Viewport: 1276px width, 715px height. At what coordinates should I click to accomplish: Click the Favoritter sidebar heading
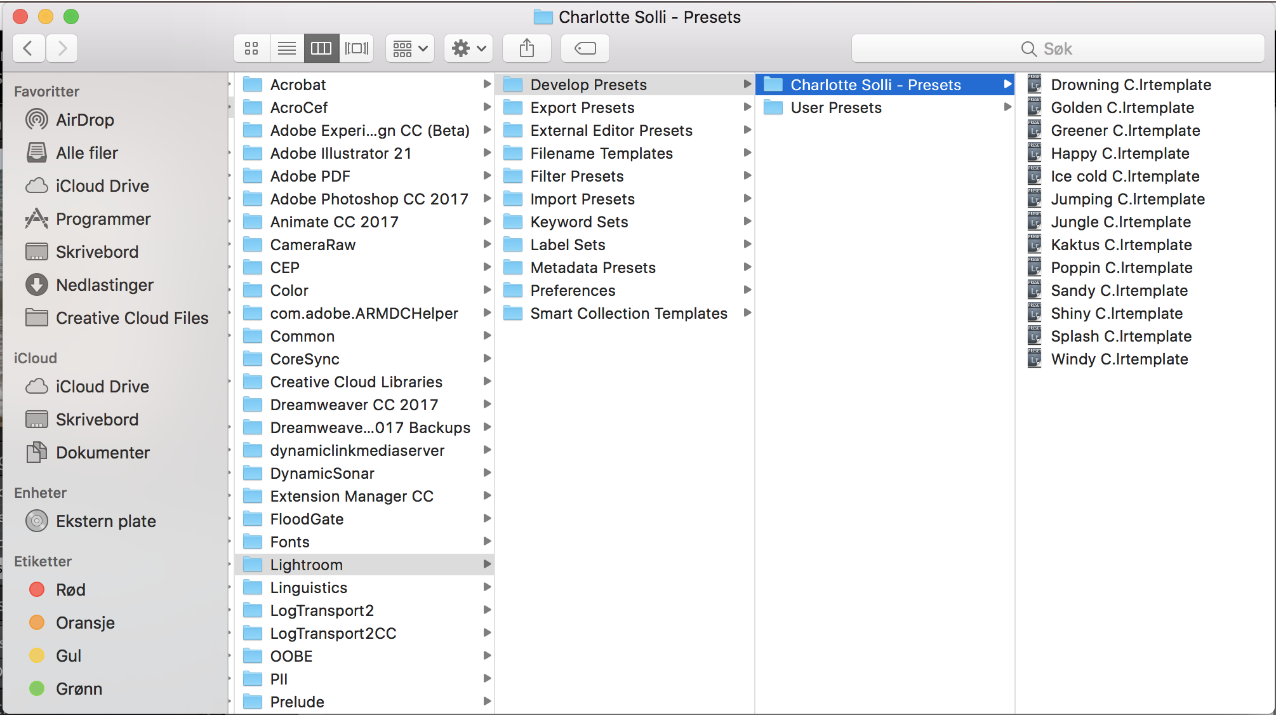[46, 91]
